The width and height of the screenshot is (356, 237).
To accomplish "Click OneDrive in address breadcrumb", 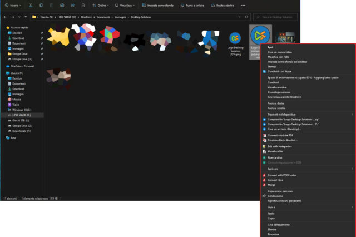I will coord(86,17).
